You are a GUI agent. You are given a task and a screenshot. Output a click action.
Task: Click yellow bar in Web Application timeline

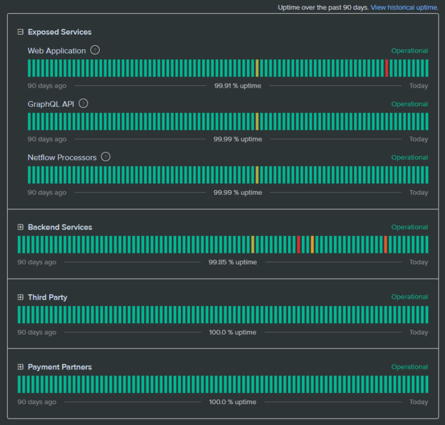click(257, 68)
